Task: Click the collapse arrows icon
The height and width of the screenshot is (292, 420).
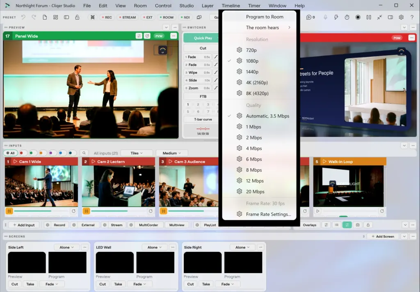Action: point(379,17)
